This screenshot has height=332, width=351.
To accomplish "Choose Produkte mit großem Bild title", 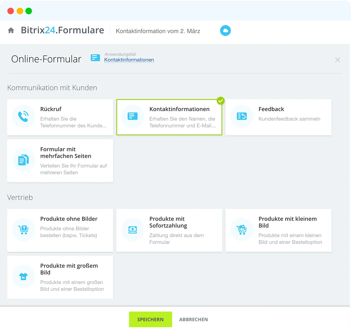I will [x=69, y=269].
